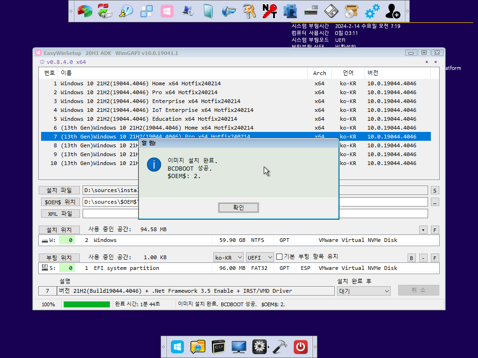Viewport: 478px width, 358px height.
Task: Open the red-green pie disk tool icon
Action: [85, 11]
